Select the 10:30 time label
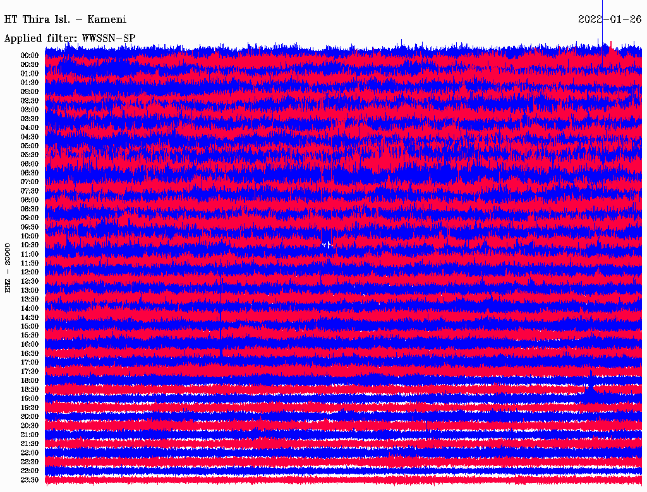Screen dimensions: 647x492 [30, 245]
